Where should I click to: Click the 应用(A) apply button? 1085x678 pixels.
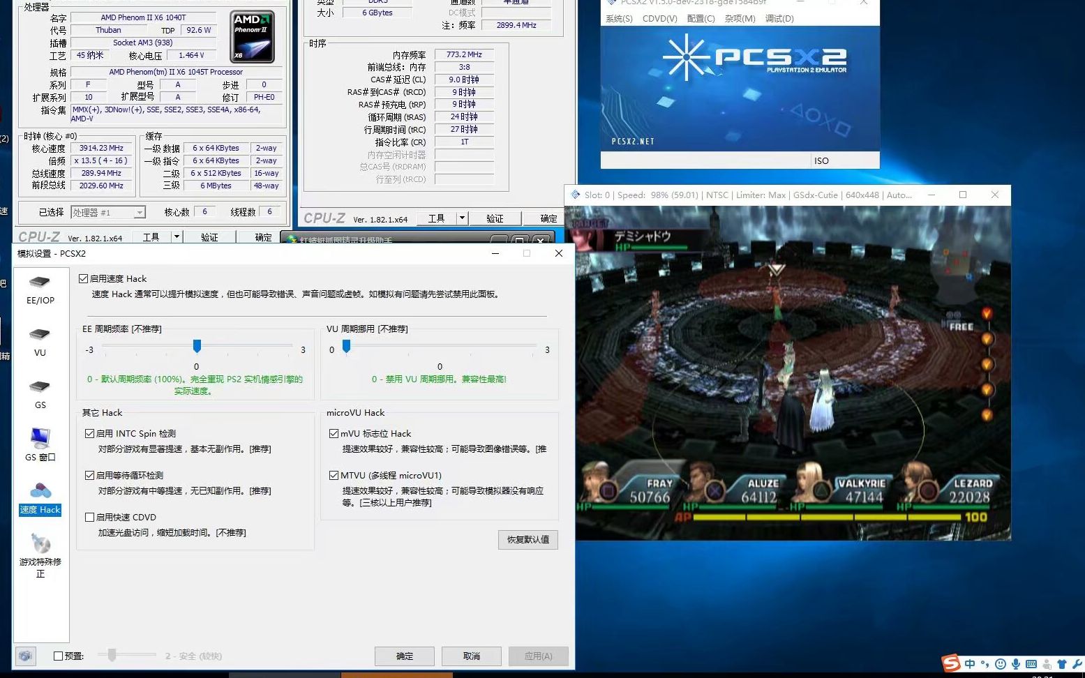click(538, 656)
